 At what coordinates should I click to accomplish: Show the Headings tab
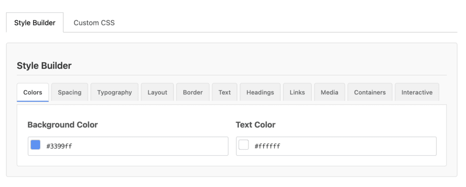click(260, 92)
